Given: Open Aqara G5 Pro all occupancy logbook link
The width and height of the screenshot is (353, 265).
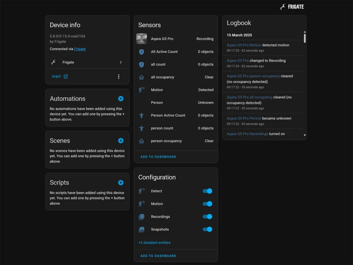Looking at the screenshot, I should (250, 97).
